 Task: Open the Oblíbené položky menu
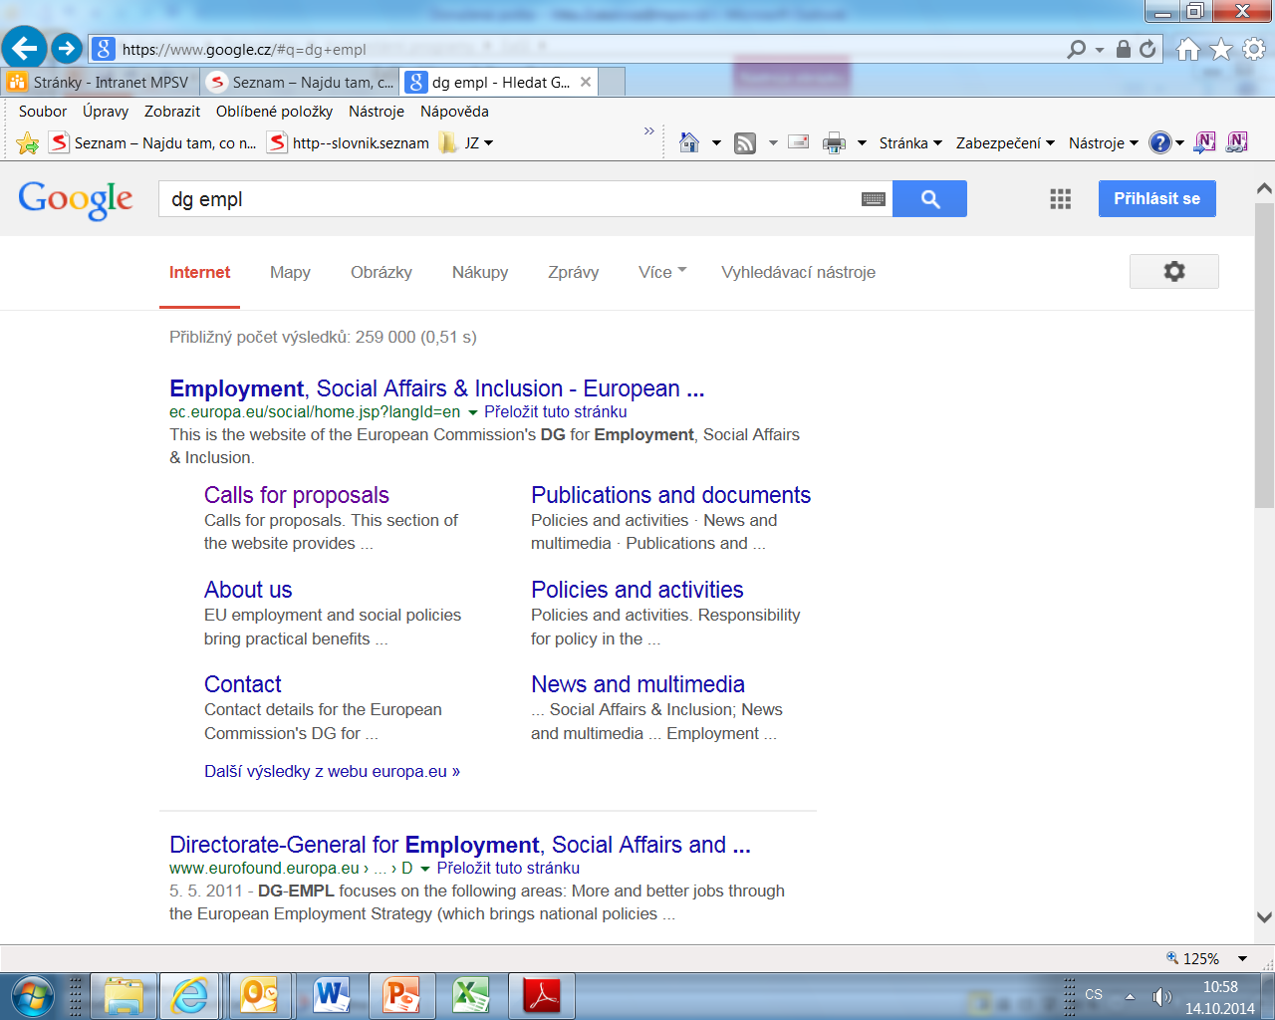(x=274, y=112)
